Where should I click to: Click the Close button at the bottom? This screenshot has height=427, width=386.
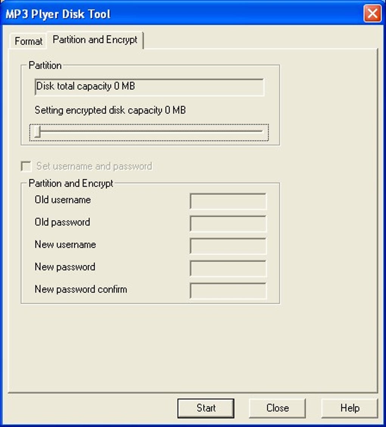(x=277, y=408)
